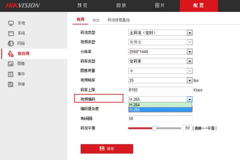Click the 视音频 microphone icon
The image size is (240, 160).
coord(11,54)
